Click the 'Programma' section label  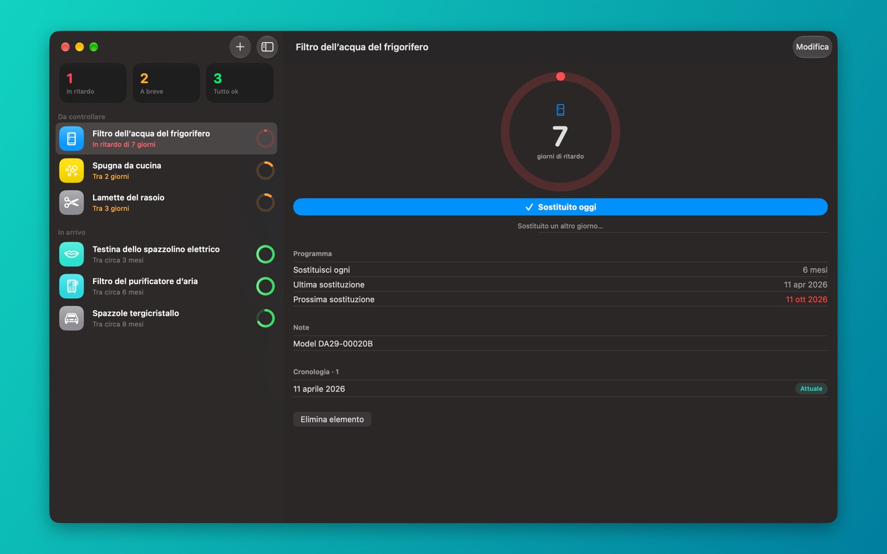pyautogui.click(x=313, y=254)
